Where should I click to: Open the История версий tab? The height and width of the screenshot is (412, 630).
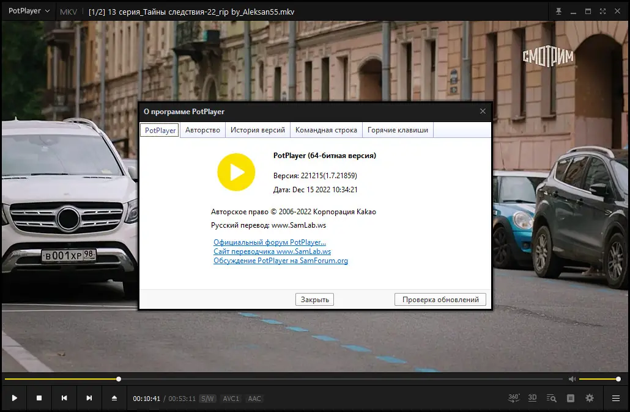pos(258,130)
